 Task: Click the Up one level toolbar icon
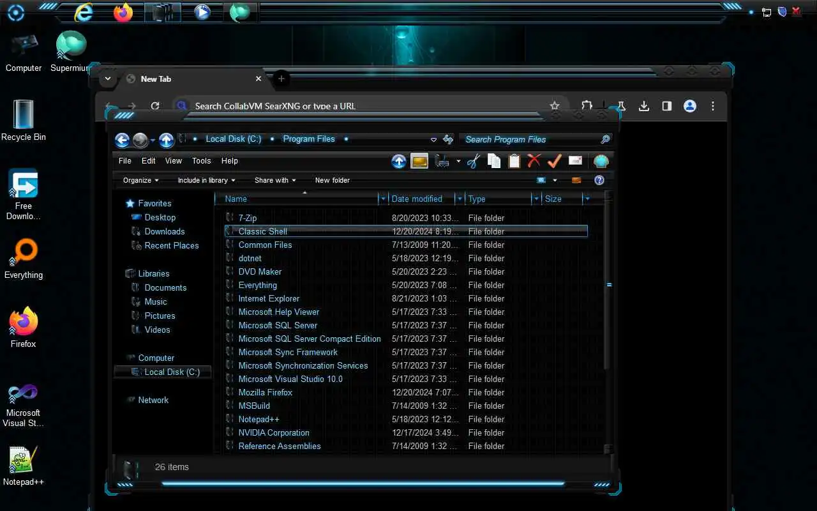point(399,162)
